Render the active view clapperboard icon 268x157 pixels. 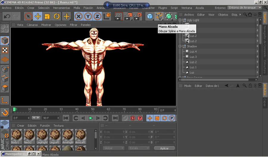(x=119, y=16)
